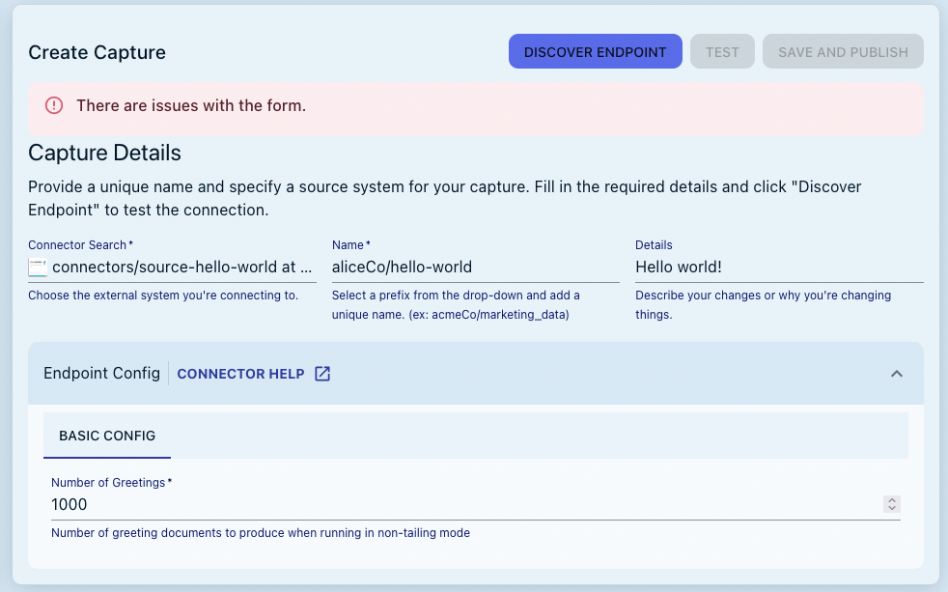Screen dimensions: 948x592
Task: Click the stepper down arrow for Number of Greetings
Action: (891, 509)
